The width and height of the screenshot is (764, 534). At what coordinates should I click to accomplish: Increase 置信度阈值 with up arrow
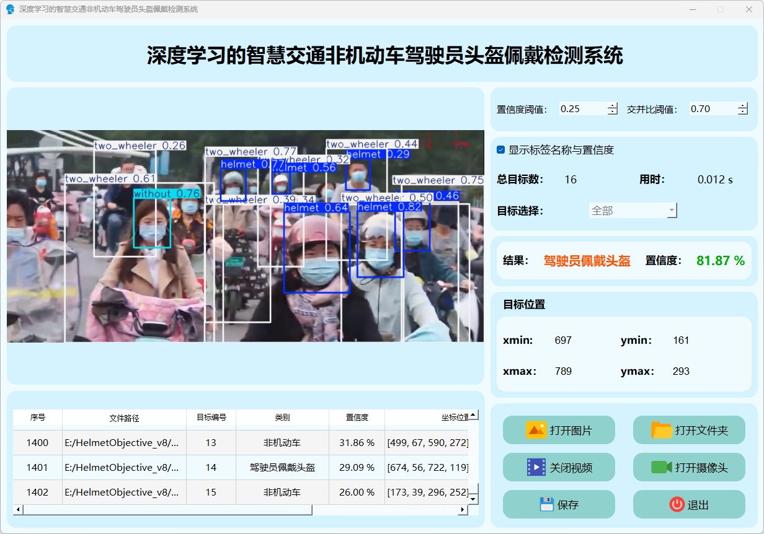pyautogui.click(x=613, y=106)
